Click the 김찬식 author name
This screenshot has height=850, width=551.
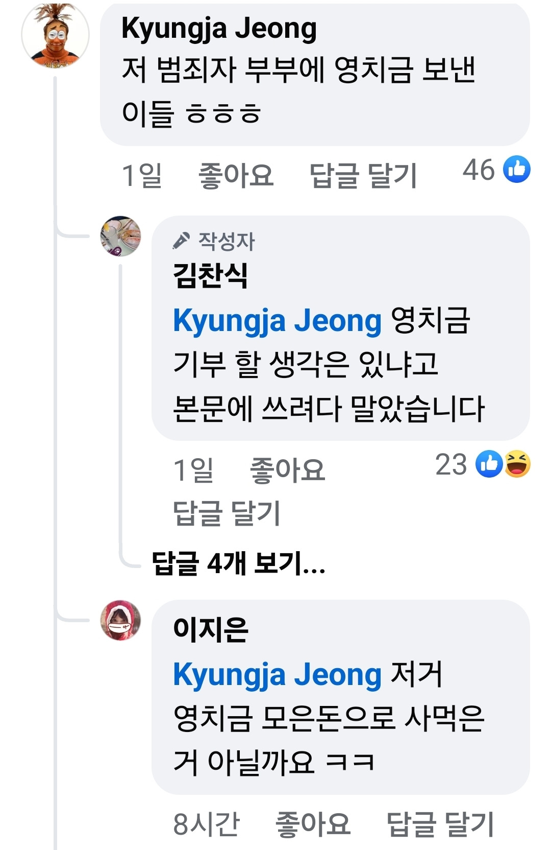coord(210,276)
